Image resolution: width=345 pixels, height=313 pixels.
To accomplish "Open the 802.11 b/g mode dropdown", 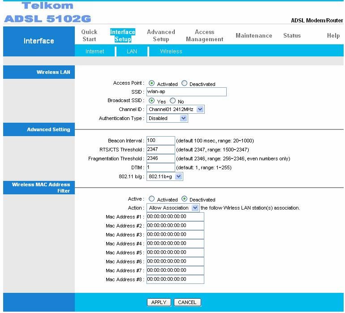I will click(165, 176).
